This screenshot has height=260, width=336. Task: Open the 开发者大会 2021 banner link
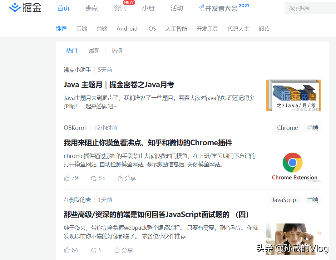pyautogui.click(x=224, y=8)
